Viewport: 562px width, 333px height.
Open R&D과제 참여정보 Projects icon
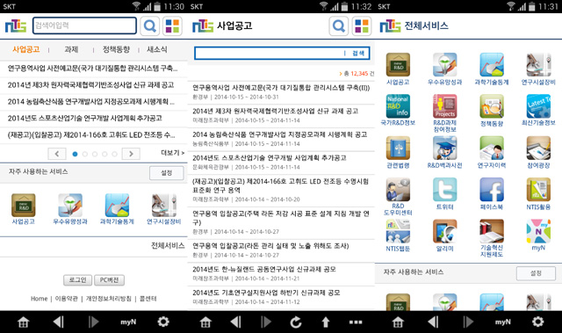[445, 106]
